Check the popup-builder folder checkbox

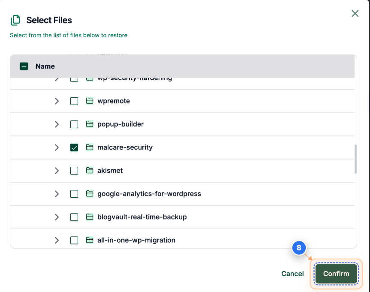(x=74, y=124)
